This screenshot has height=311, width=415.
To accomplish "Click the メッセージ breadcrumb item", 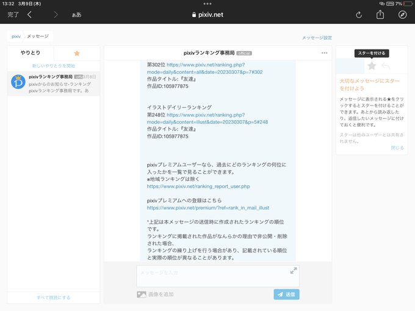I will (x=38, y=36).
